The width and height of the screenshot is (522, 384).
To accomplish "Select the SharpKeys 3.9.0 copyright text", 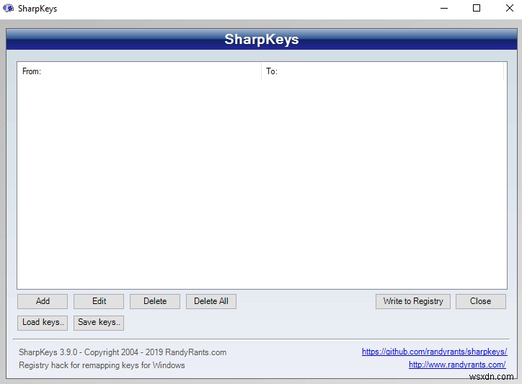I will 123,352.
